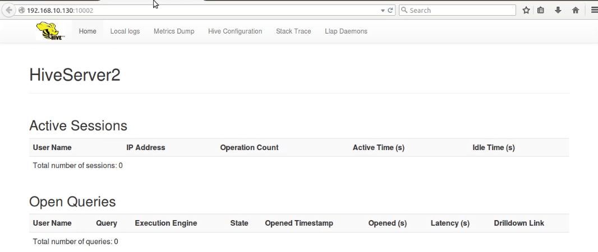Image resolution: width=598 pixels, height=252 pixels.
Task: View the Stack Trace page
Action: pos(293,31)
